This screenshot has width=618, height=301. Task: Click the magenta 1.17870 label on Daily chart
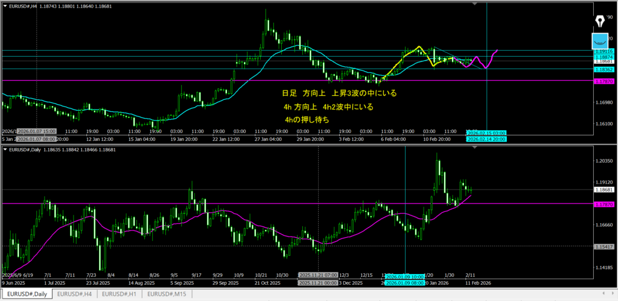pos(604,204)
